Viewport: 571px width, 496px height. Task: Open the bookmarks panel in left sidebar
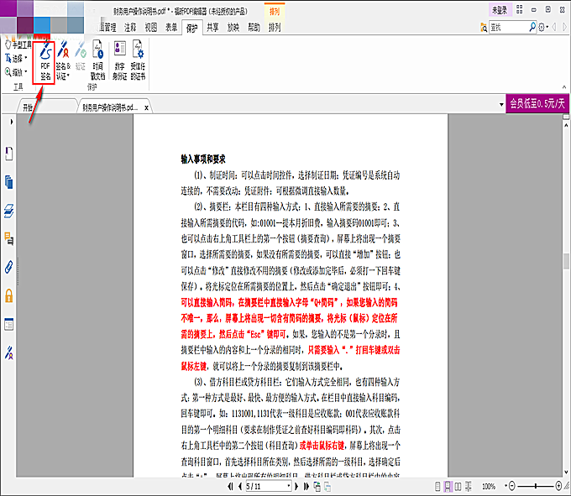tap(9, 153)
